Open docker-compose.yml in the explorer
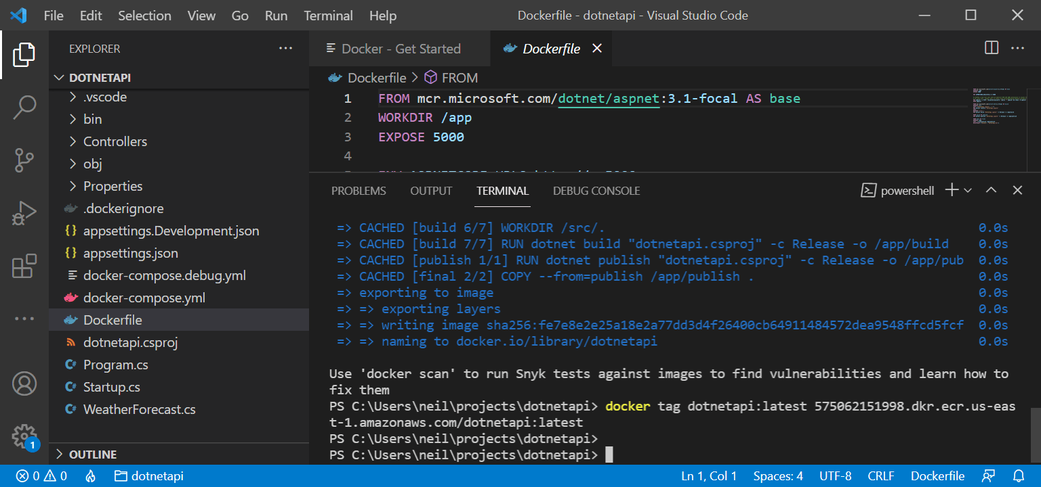The height and width of the screenshot is (487, 1041). click(x=144, y=298)
